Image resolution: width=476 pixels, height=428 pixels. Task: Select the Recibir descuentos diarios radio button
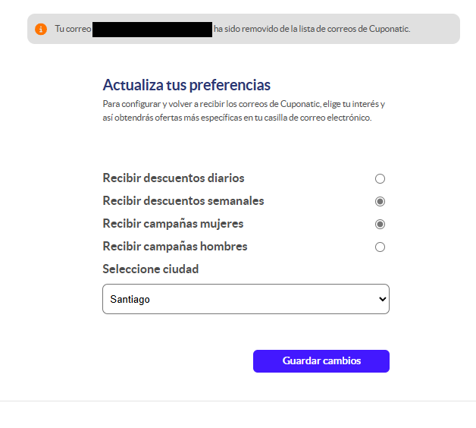click(380, 178)
